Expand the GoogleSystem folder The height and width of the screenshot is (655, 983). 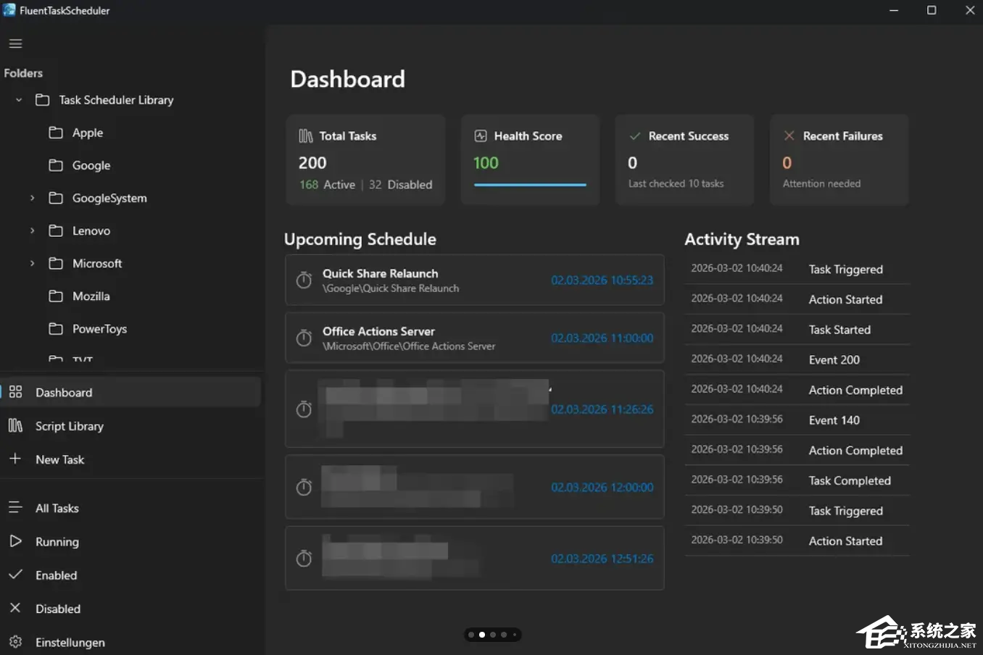tap(32, 198)
